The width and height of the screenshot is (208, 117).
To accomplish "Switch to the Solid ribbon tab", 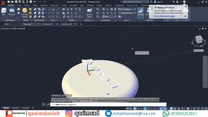I will click(19, 5).
